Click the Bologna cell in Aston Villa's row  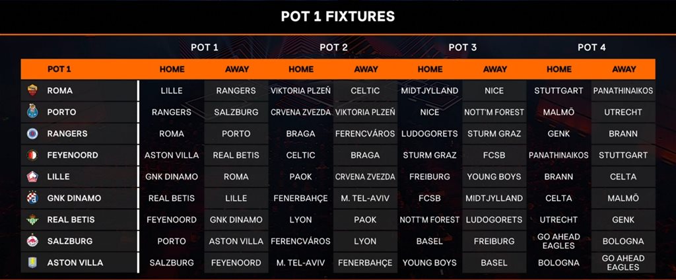click(x=559, y=262)
